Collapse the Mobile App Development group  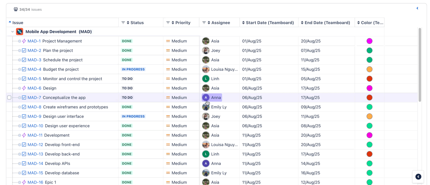click(x=13, y=32)
